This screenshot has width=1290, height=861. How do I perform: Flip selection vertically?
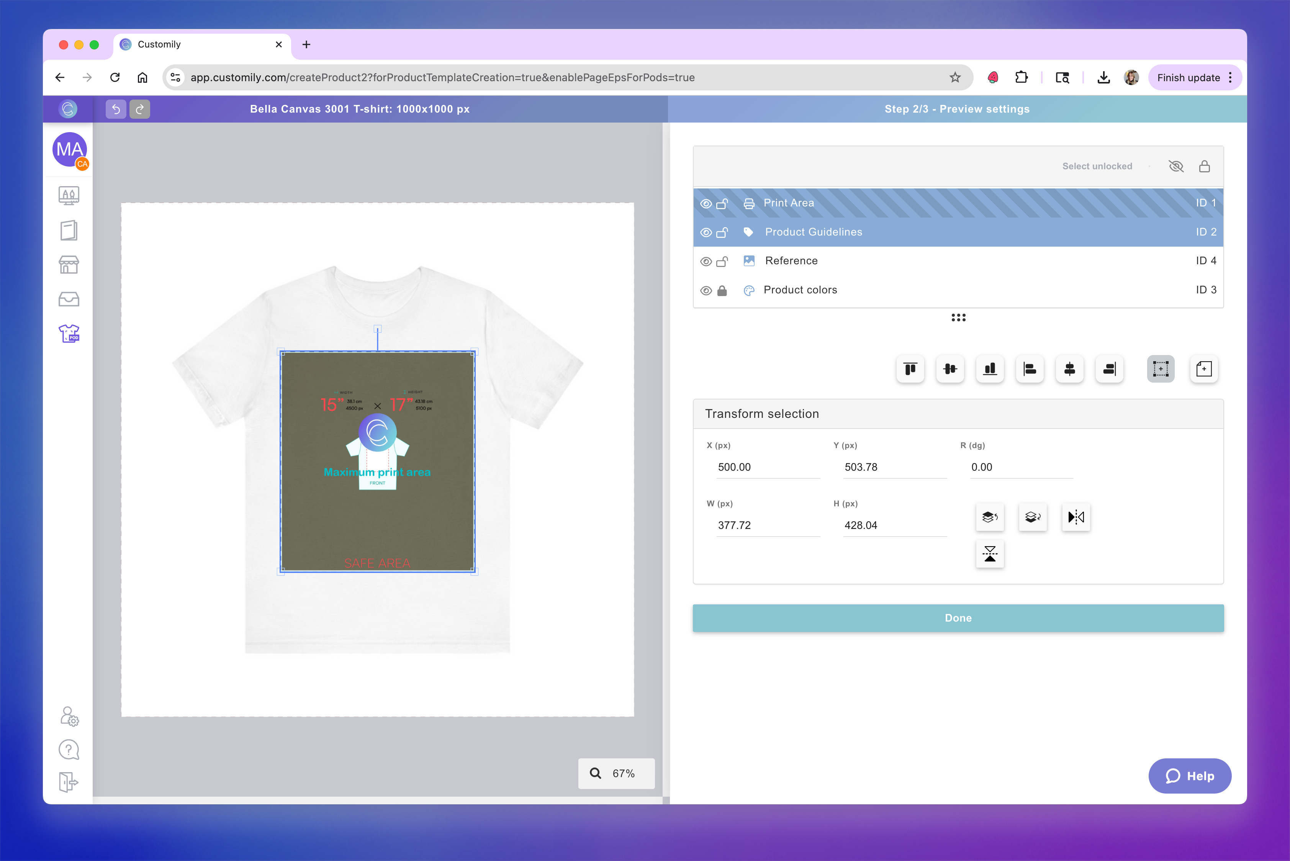click(x=990, y=554)
